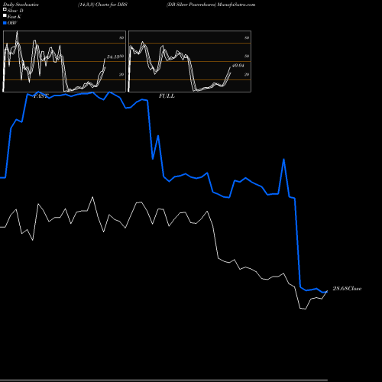Select the 'OBV' legend label
The image size is (382, 382).
point(12,23)
